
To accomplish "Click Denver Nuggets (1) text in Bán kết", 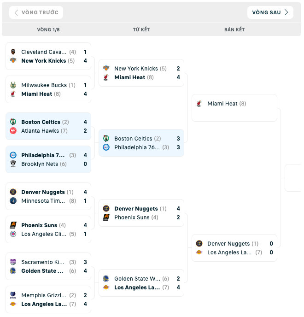I will click(233, 244).
